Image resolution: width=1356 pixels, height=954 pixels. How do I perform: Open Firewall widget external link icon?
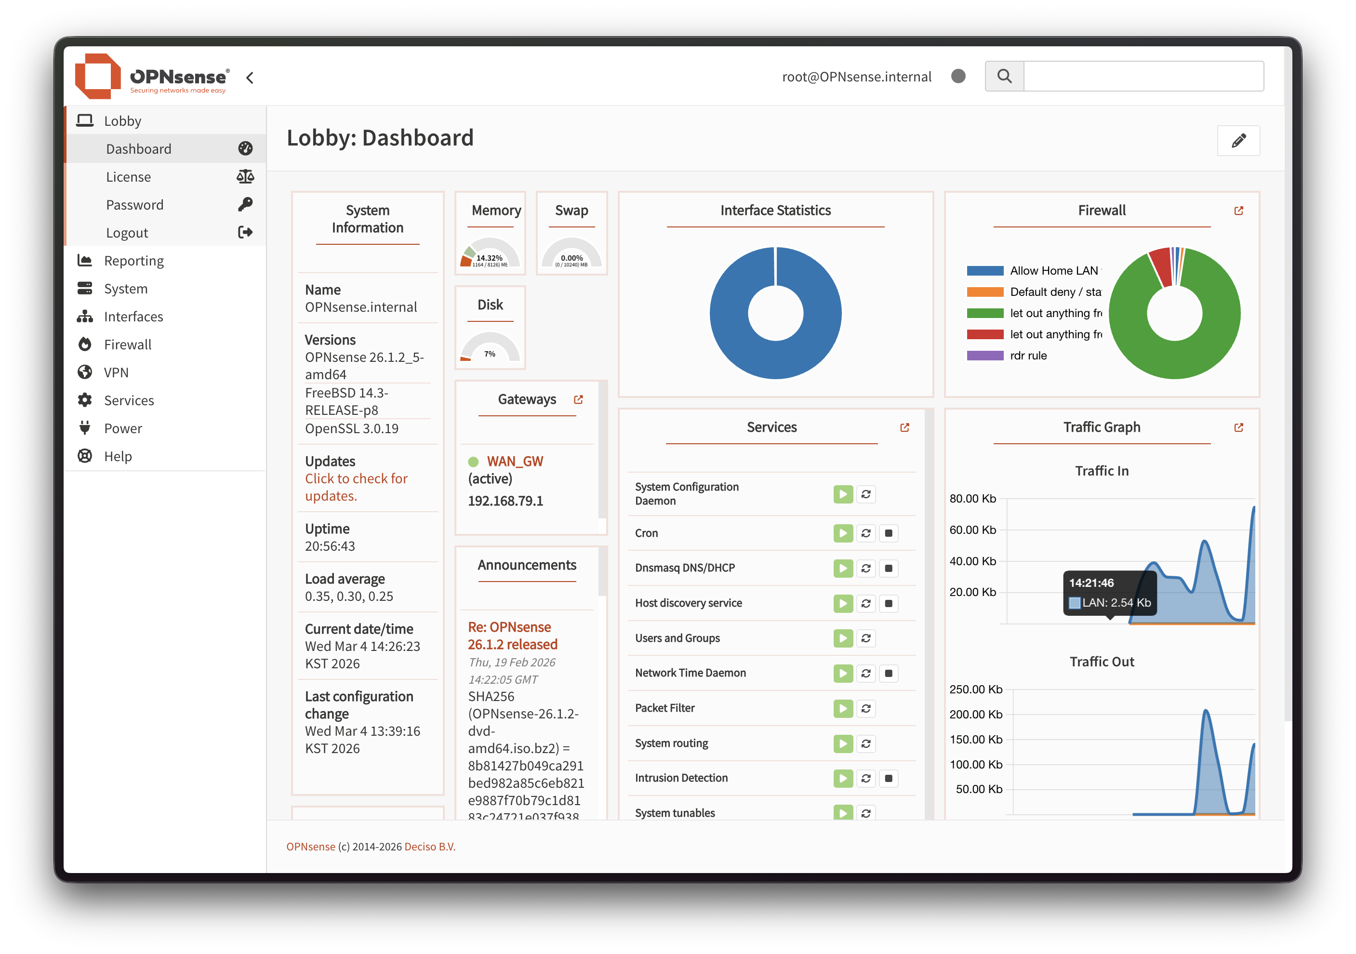(1238, 211)
